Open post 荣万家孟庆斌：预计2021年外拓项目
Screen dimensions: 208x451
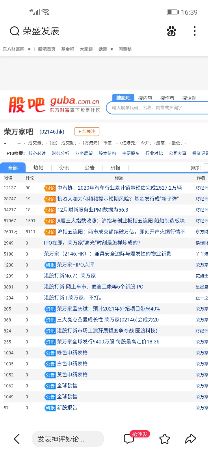point(108,309)
